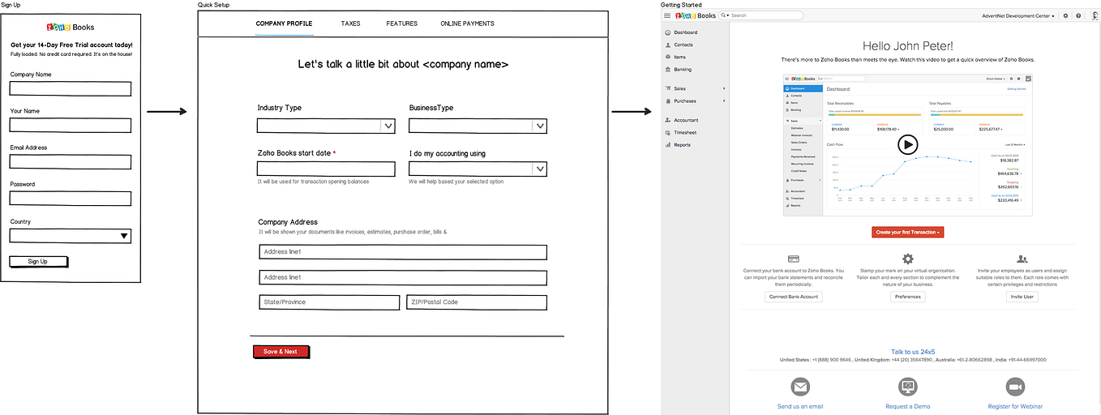The height and width of the screenshot is (415, 1101).
Task: Open the Register for Webinar link
Action: [x=1015, y=406]
